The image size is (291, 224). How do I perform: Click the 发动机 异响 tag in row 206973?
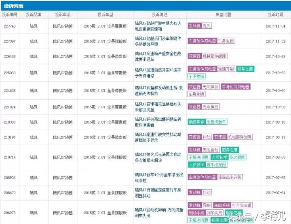pos(200,205)
